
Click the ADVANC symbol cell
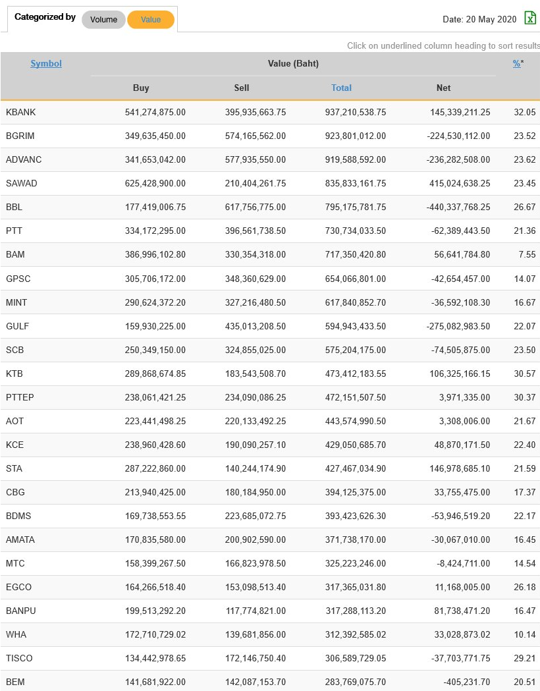tap(24, 160)
